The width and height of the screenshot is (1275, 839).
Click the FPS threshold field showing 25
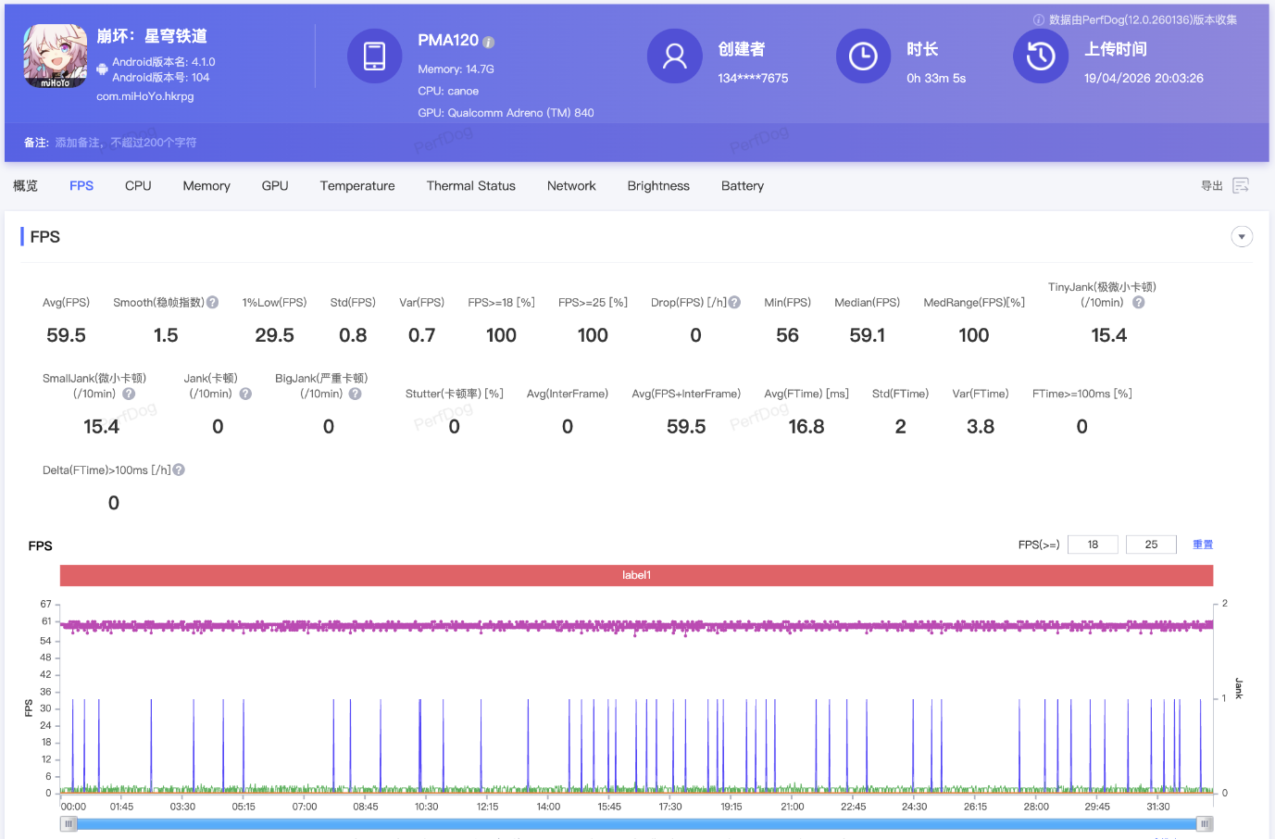[1151, 545]
